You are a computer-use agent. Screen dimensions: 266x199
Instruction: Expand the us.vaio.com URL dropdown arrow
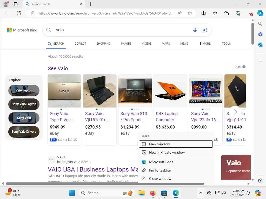coord(91,162)
